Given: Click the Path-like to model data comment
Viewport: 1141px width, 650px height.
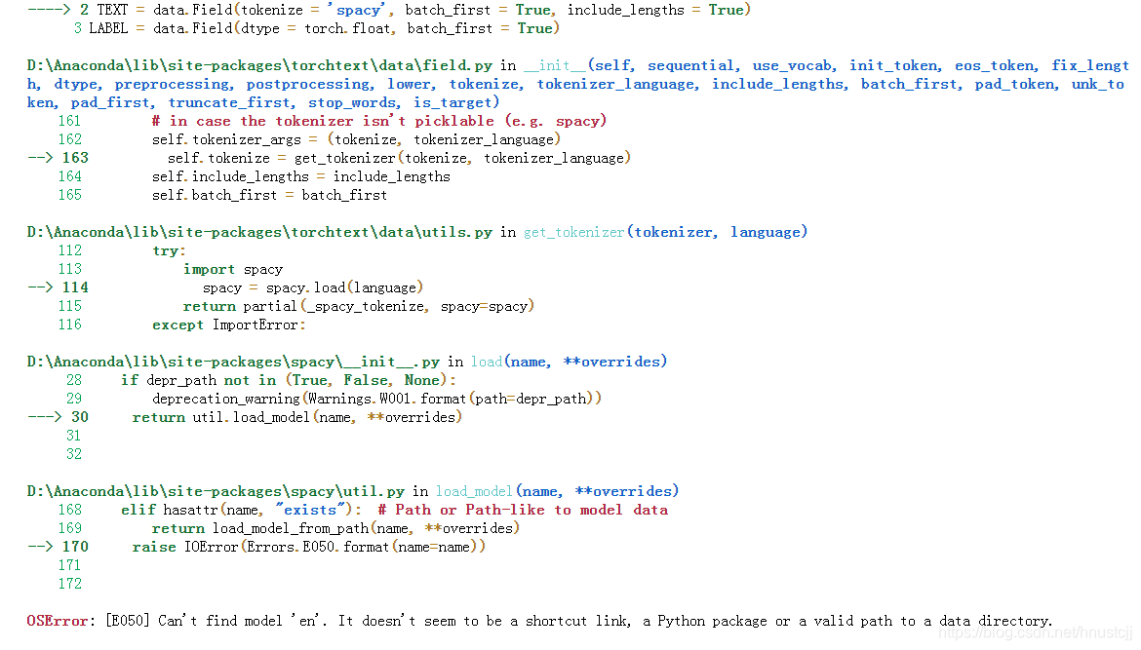Looking at the screenshot, I should (x=523, y=510).
